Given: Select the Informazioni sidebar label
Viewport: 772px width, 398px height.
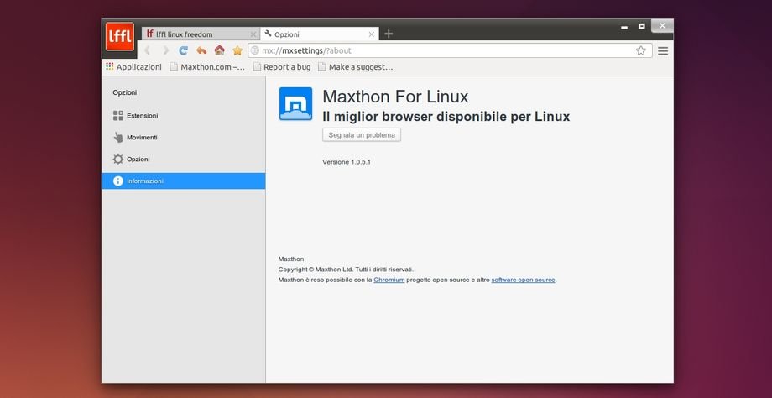Looking at the screenshot, I should [145, 181].
